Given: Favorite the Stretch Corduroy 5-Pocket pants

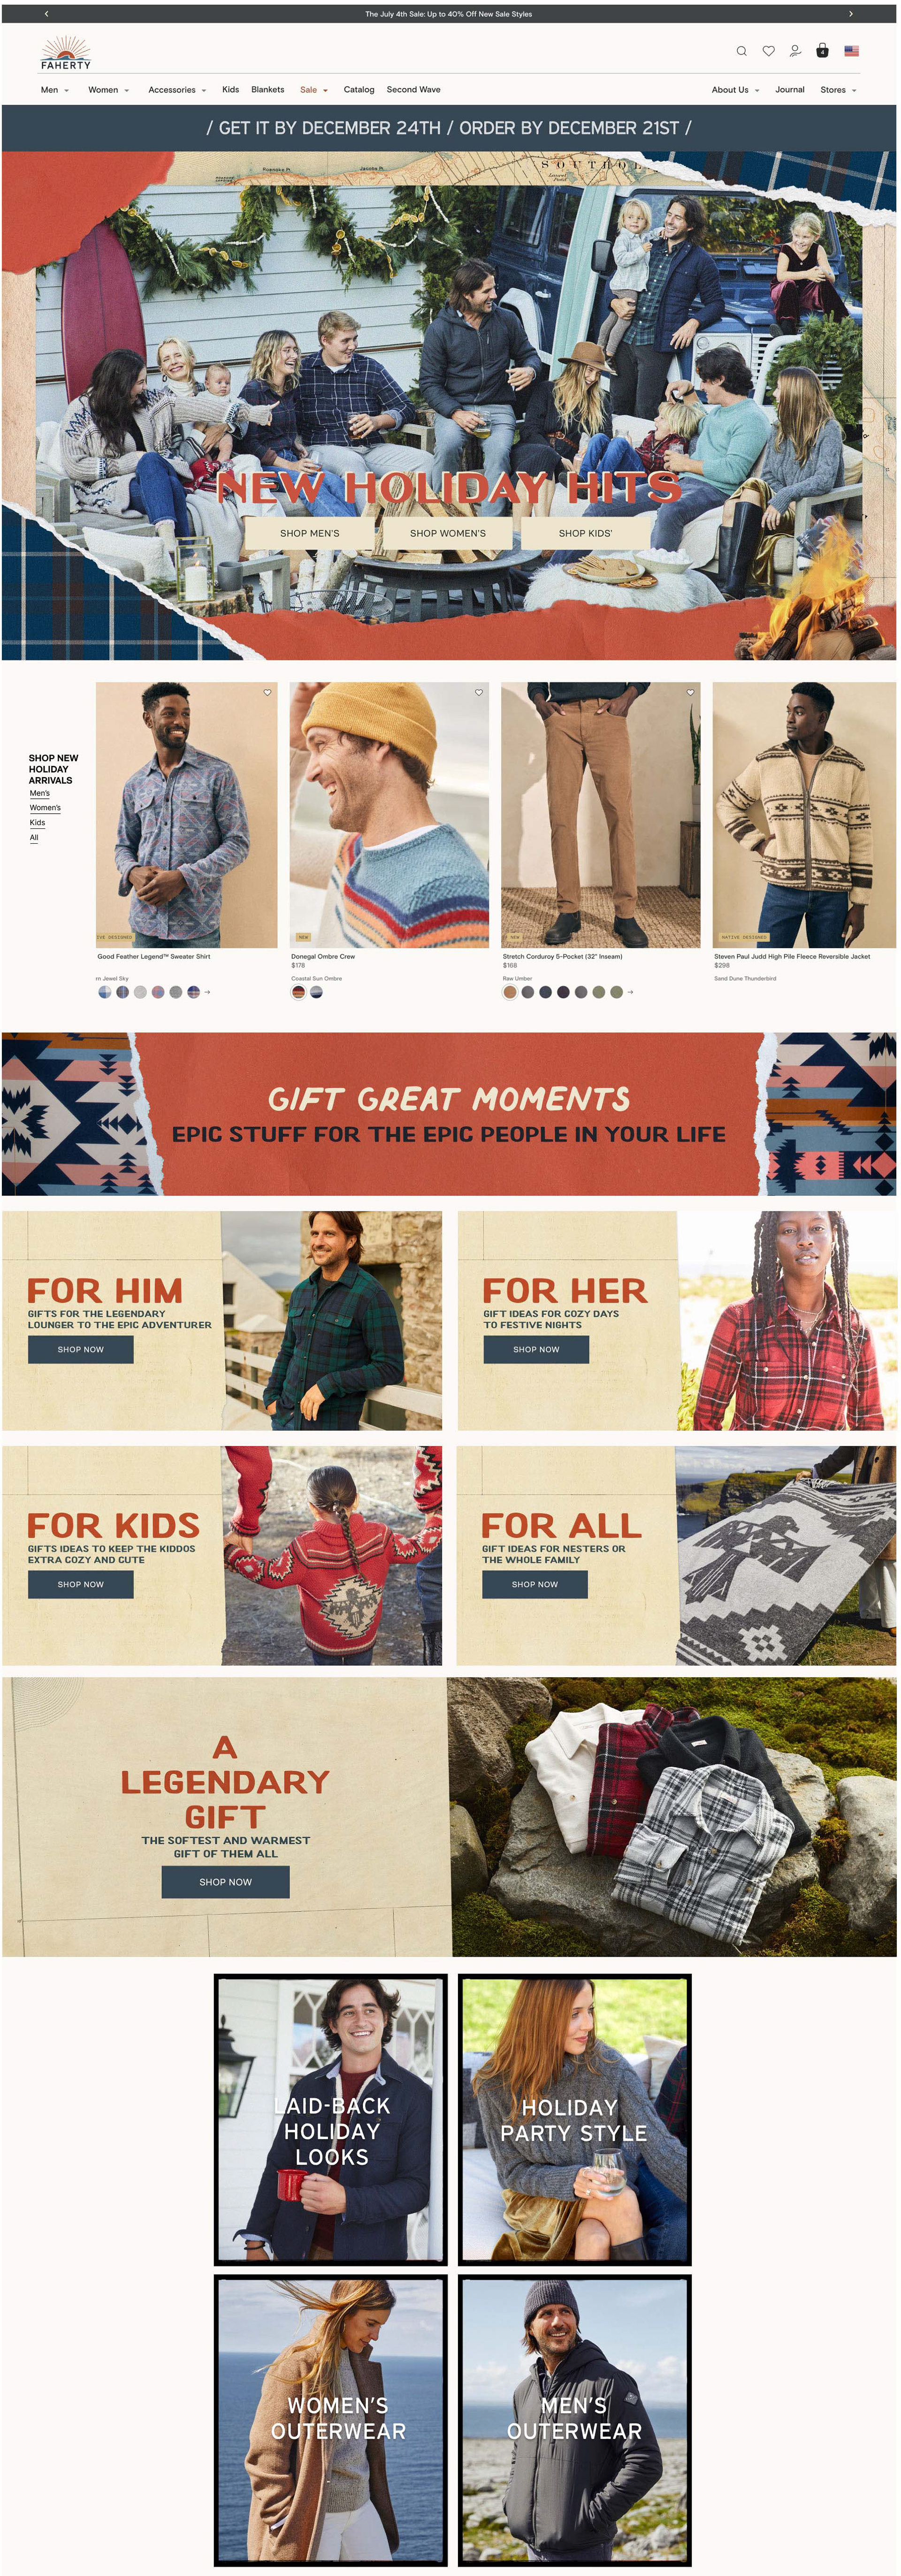Looking at the screenshot, I should point(690,693).
